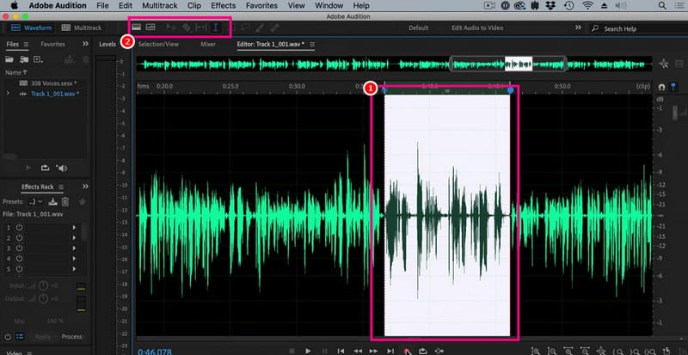Toggle power for effect slot 5
The image size is (688, 355).
(19, 268)
